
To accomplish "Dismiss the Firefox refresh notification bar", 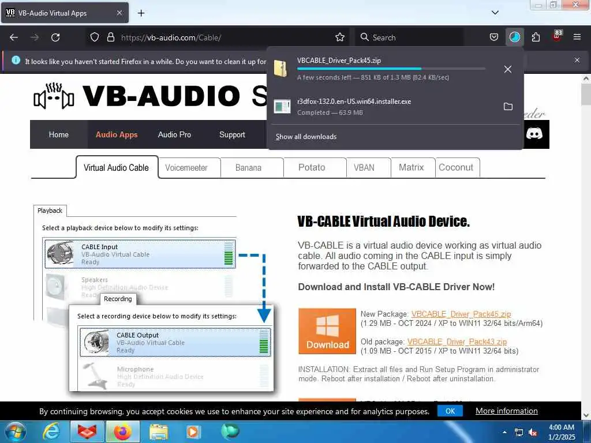I will click(x=577, y=60).
